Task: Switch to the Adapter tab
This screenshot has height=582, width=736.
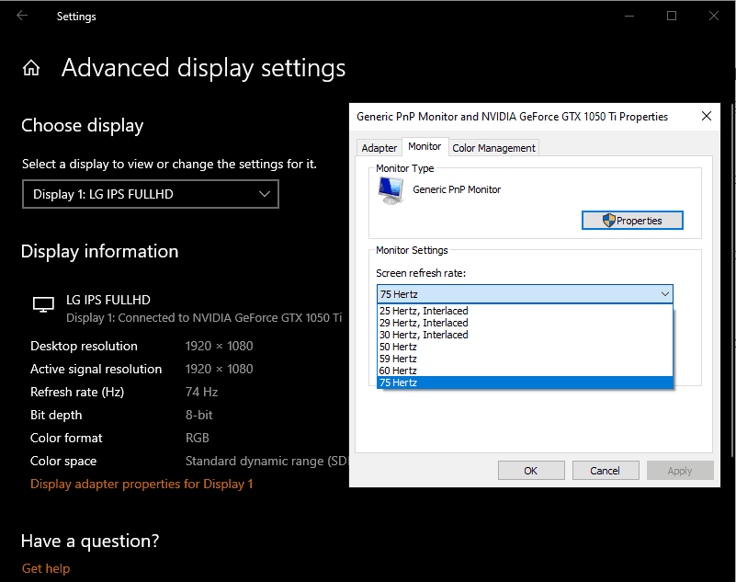Action: (x=379, y=148)
